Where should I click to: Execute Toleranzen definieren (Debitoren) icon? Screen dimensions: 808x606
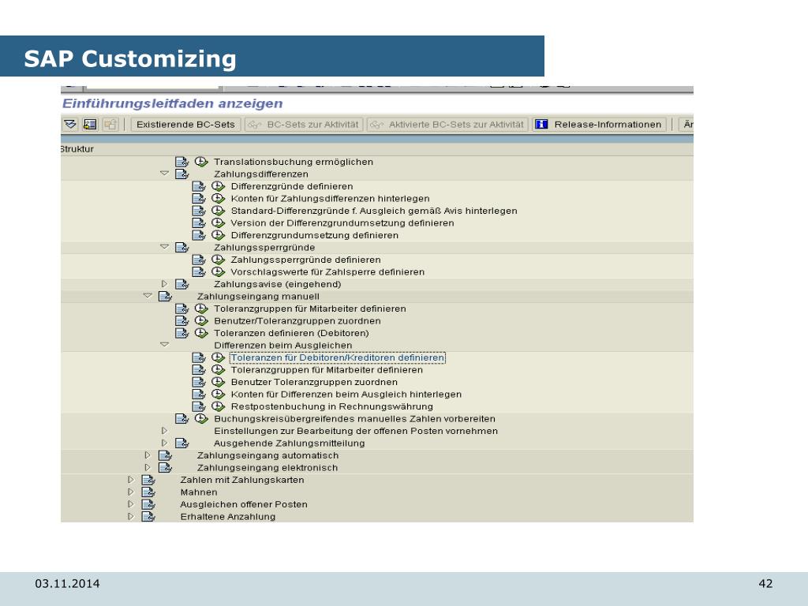pos(201,333)
